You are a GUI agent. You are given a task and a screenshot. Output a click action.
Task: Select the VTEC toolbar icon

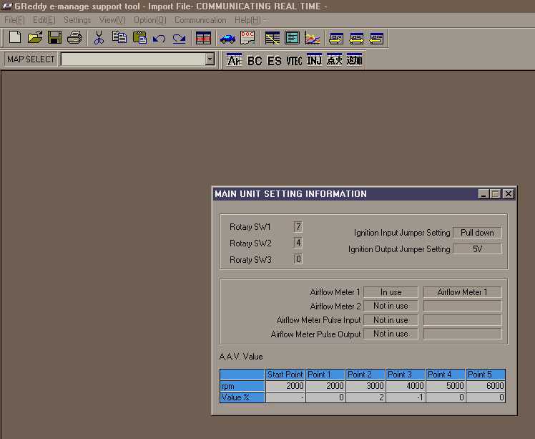[294, 60]
